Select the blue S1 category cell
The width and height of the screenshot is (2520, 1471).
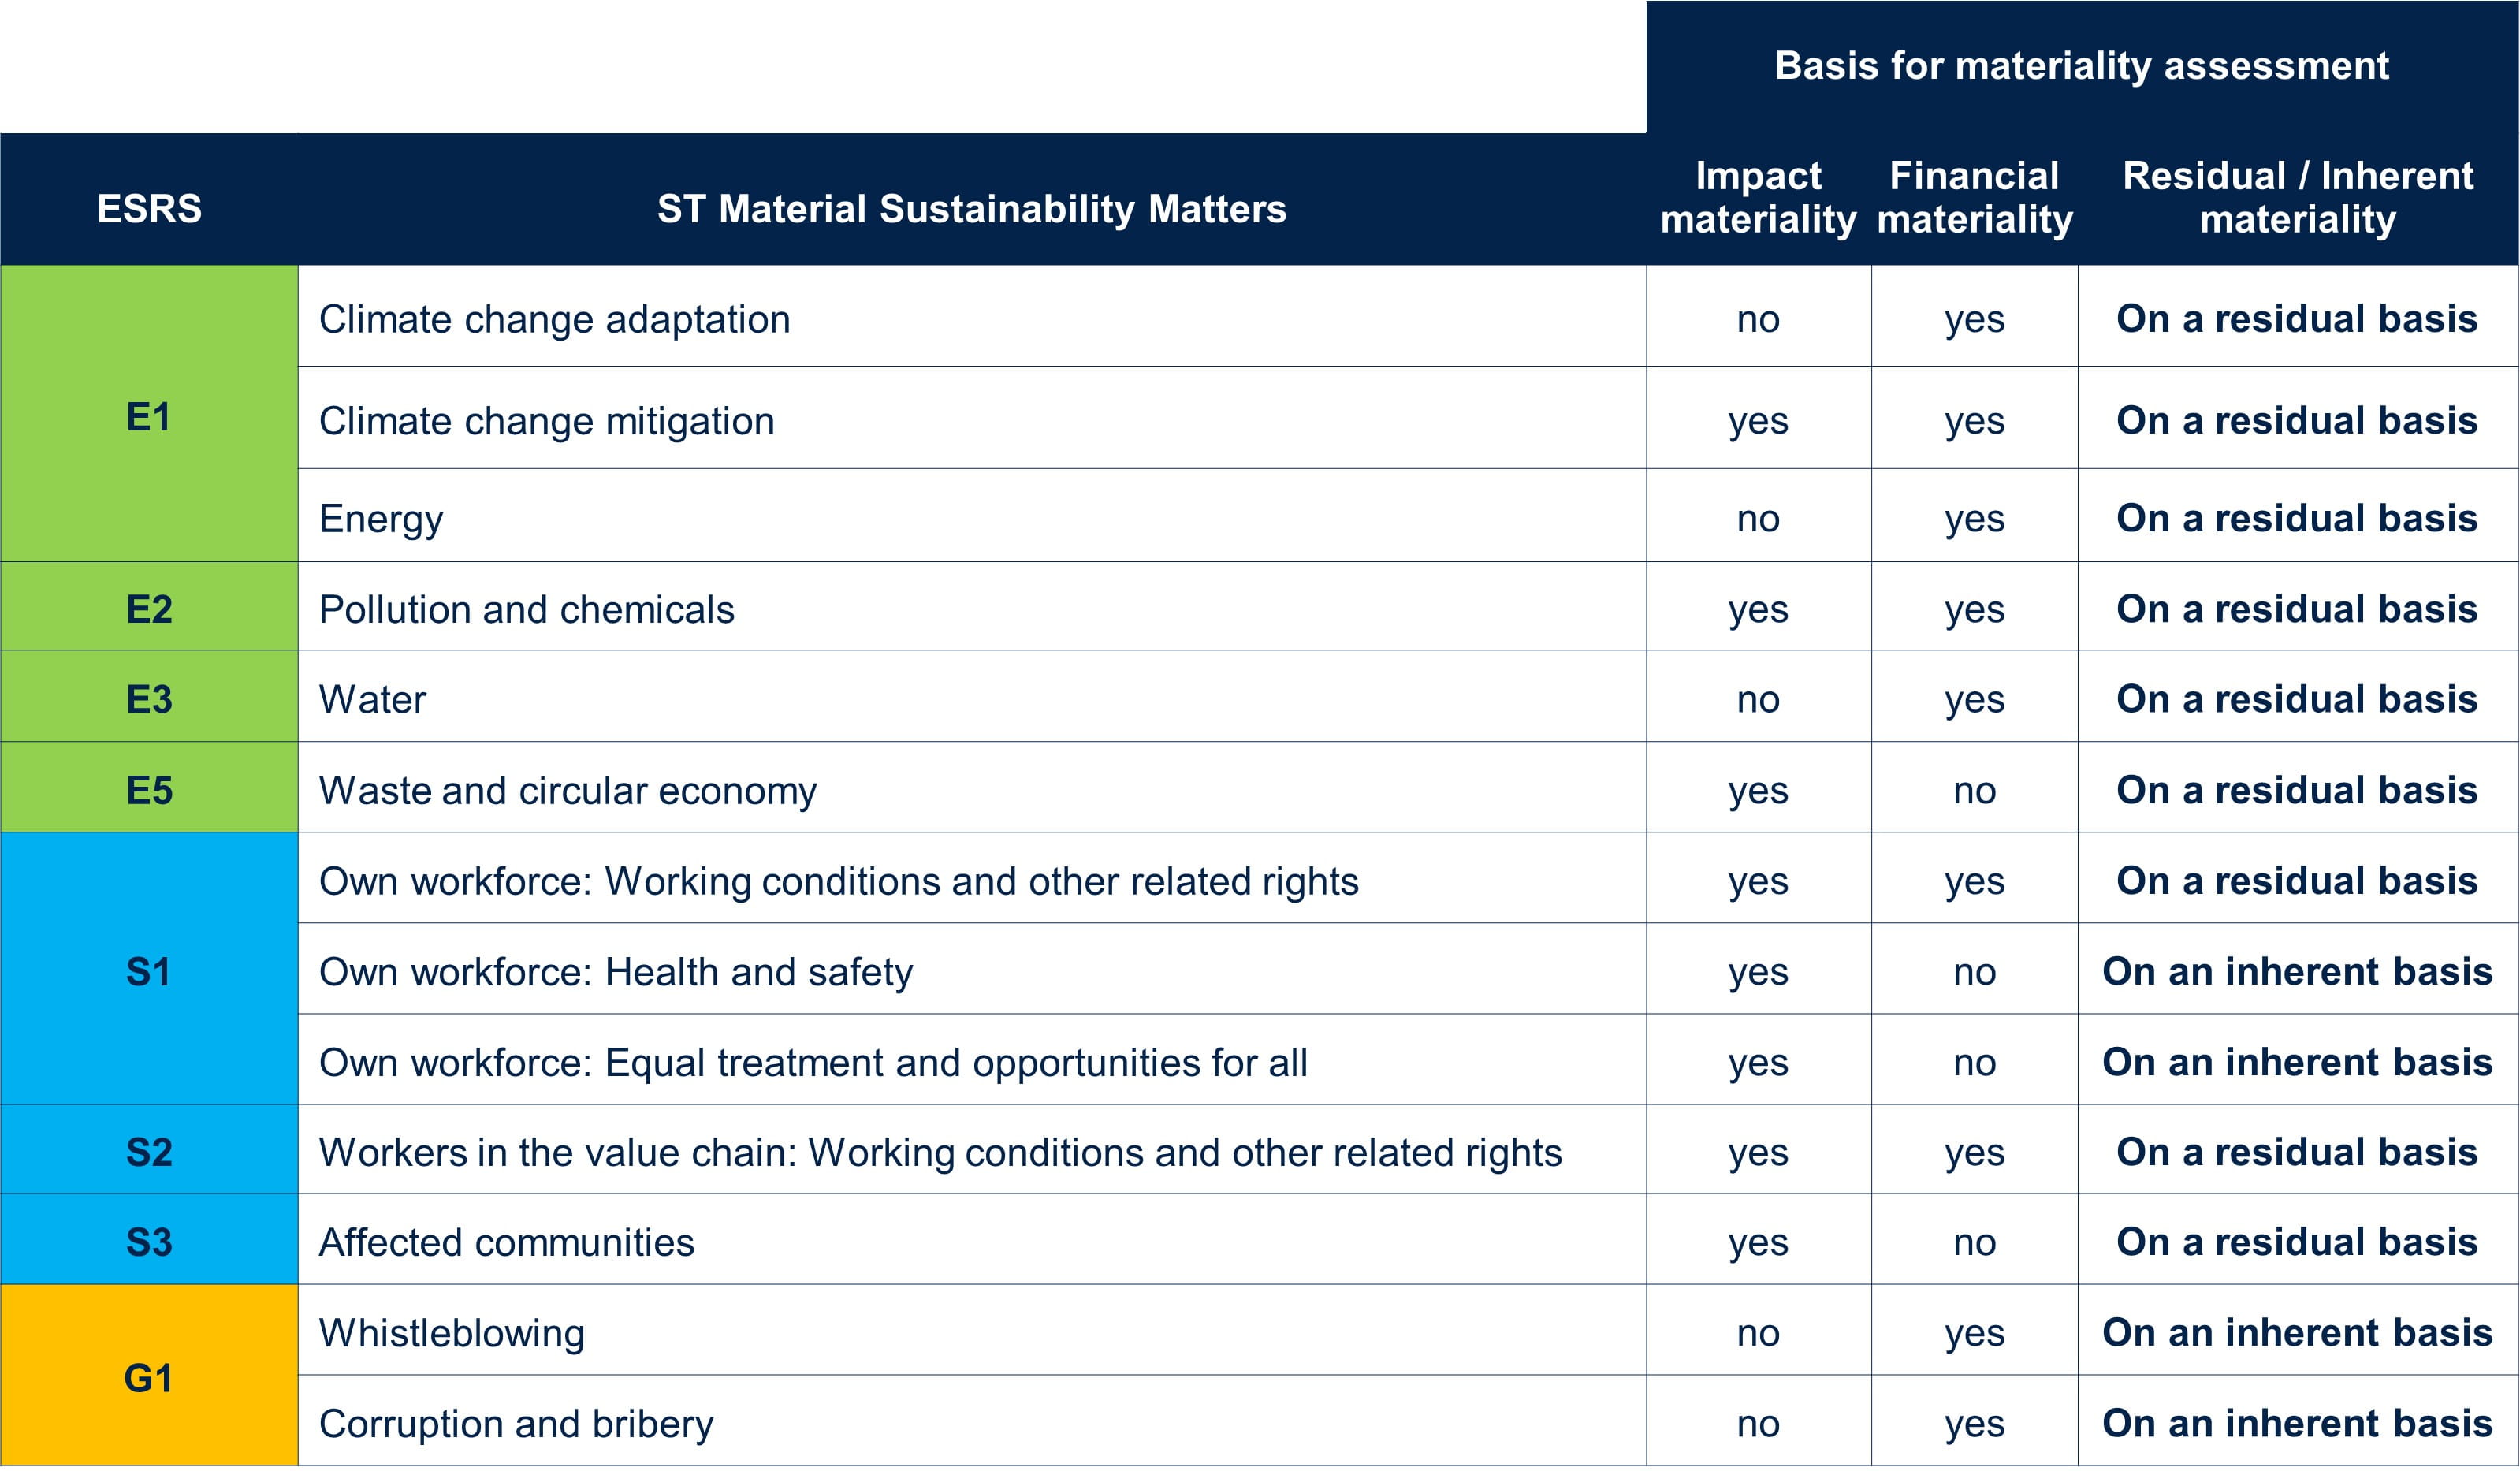(149, 971)
